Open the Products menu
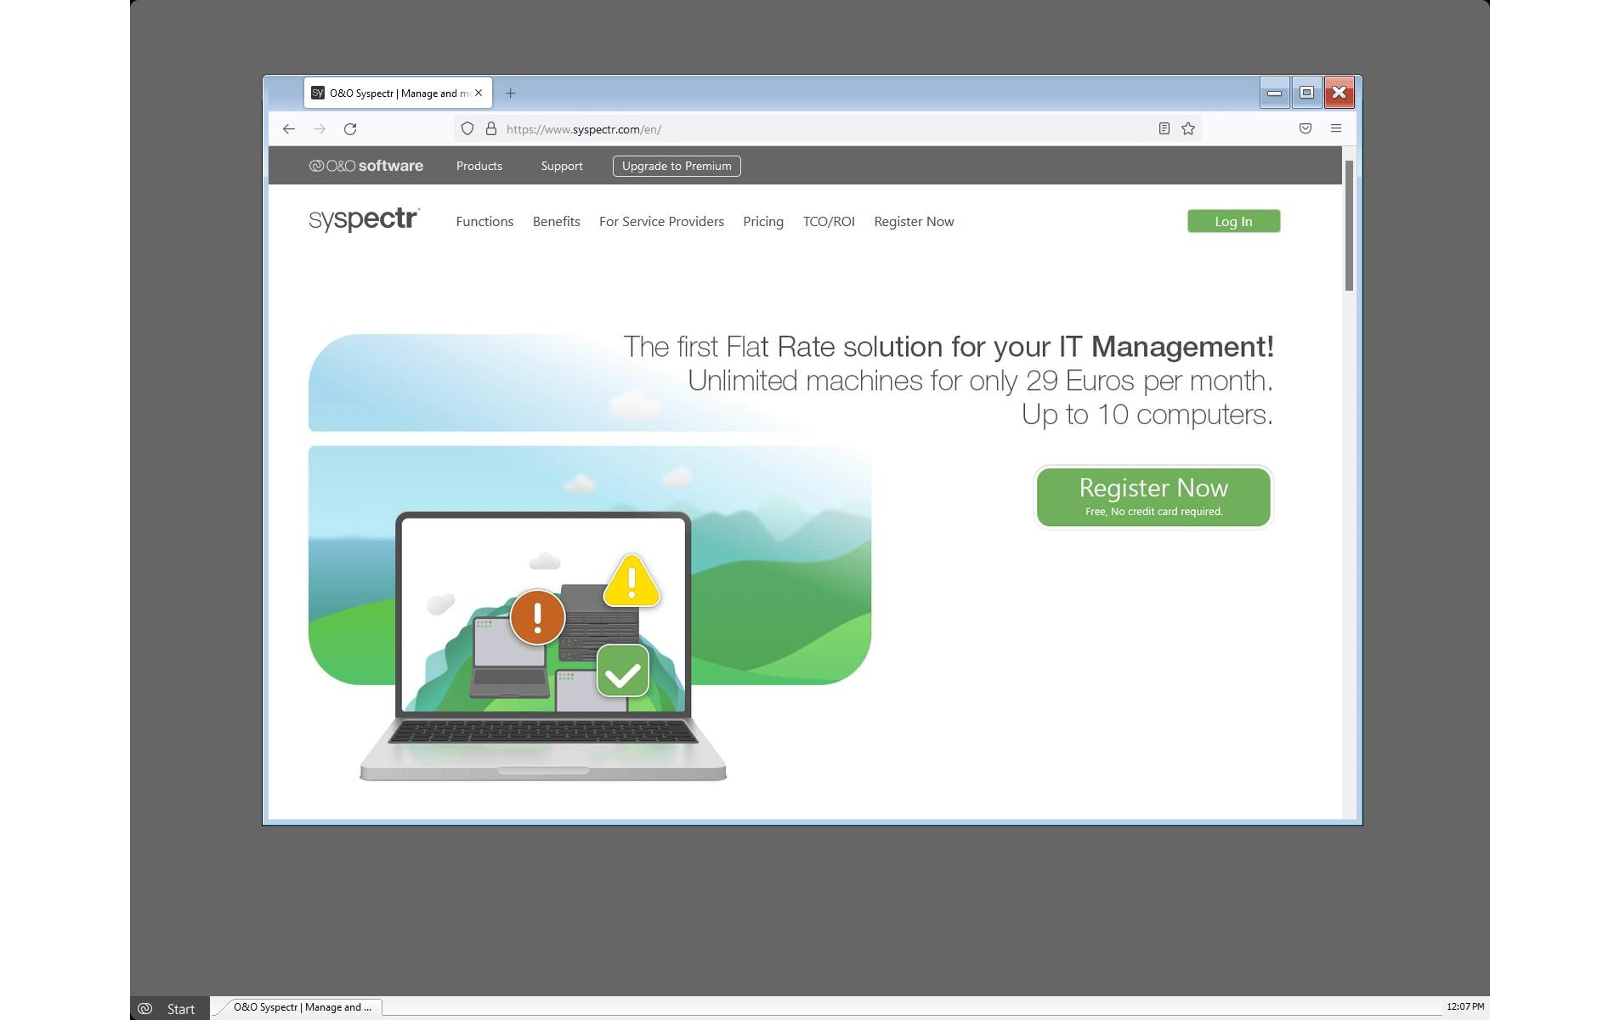 point(479,166)
